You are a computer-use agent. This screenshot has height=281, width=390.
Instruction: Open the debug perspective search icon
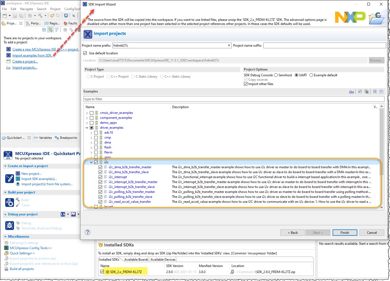[74, 16]
